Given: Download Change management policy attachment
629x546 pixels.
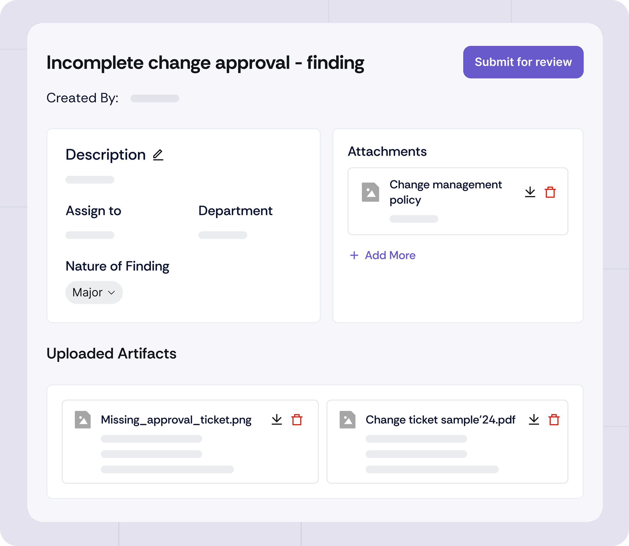Looking at the screenshot, I should coord(530,192).
